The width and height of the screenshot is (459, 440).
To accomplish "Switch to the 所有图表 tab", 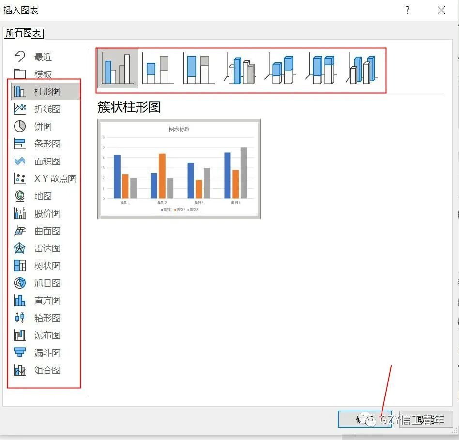I will click(x=23, y=33).
